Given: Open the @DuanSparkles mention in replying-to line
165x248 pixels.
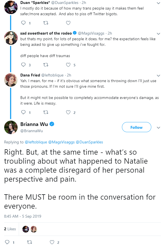Looking at the screenshot, I should pos(89,142).
